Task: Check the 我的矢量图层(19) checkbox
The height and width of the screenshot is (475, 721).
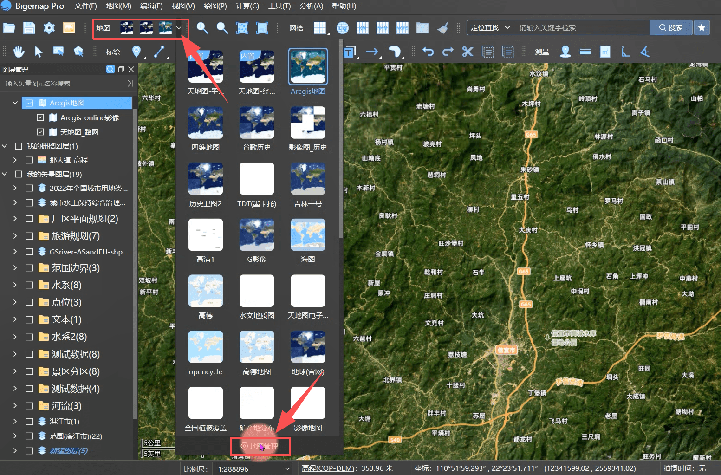Action: (x=19, y=175)
